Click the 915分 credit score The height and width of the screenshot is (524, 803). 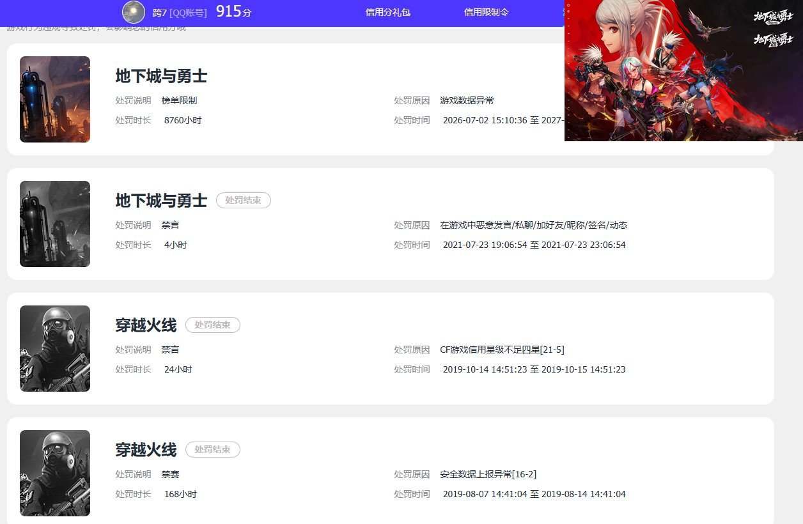(233, 12)
